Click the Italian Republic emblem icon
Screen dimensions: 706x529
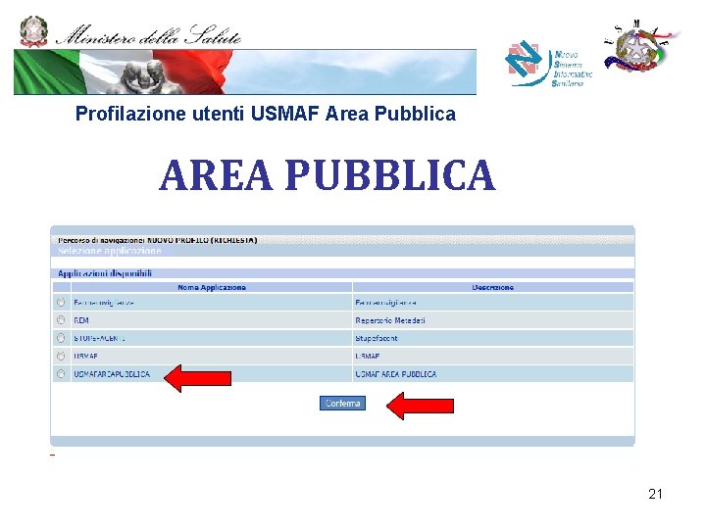pyautogui.click(x=33, y=31)
